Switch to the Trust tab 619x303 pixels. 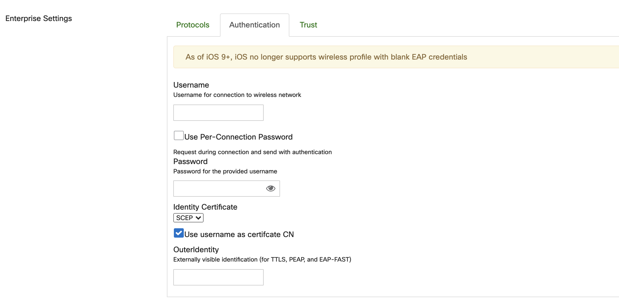308,25
